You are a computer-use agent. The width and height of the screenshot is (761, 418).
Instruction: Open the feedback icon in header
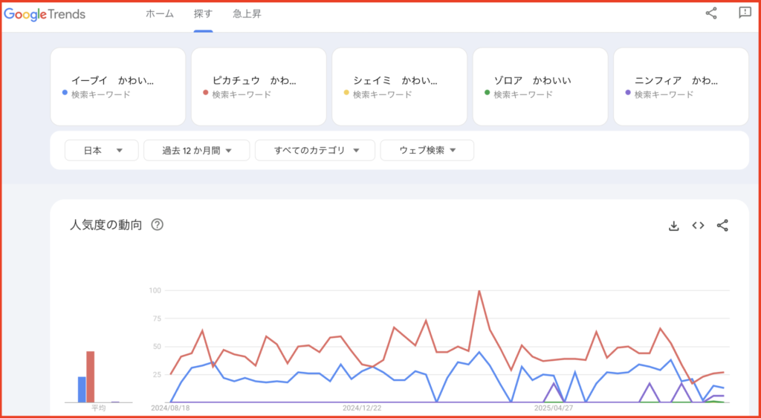tap(745, 13)
